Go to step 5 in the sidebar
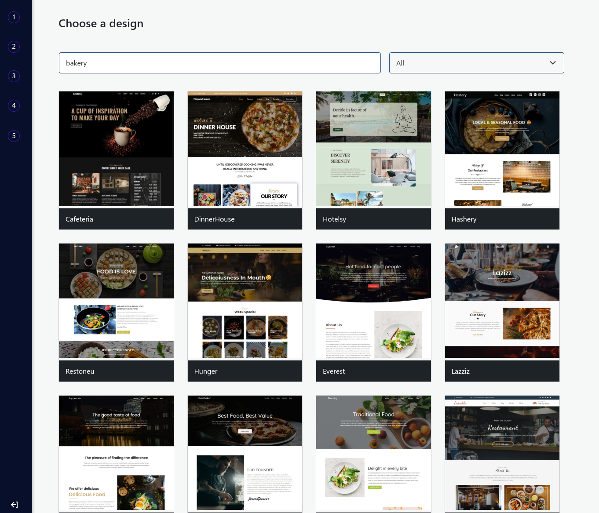The width and height of the screenshot is (599, 513). click(14, 136)
